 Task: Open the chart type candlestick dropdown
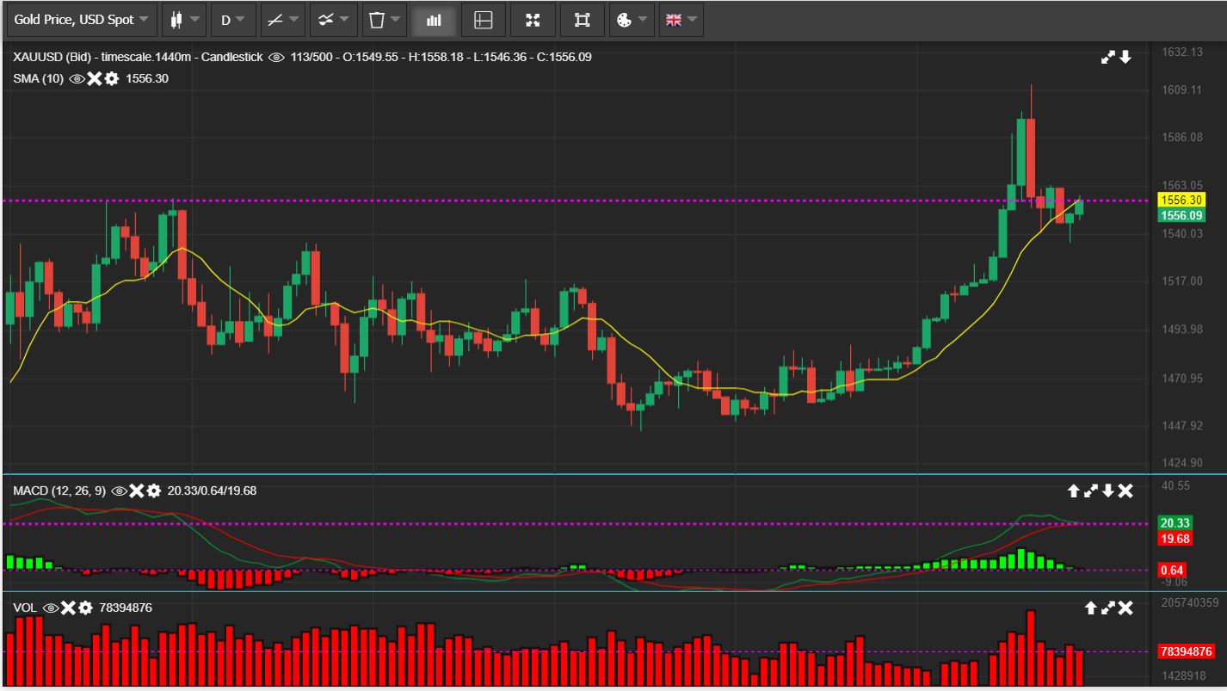pyautogui.click(x=184, y=19)
